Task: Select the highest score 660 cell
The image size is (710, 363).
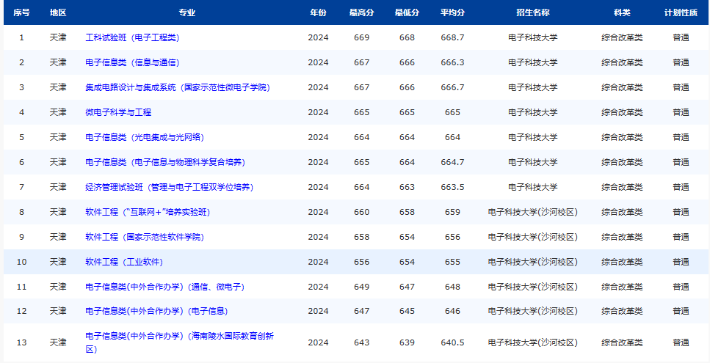Action: point(361,211)
